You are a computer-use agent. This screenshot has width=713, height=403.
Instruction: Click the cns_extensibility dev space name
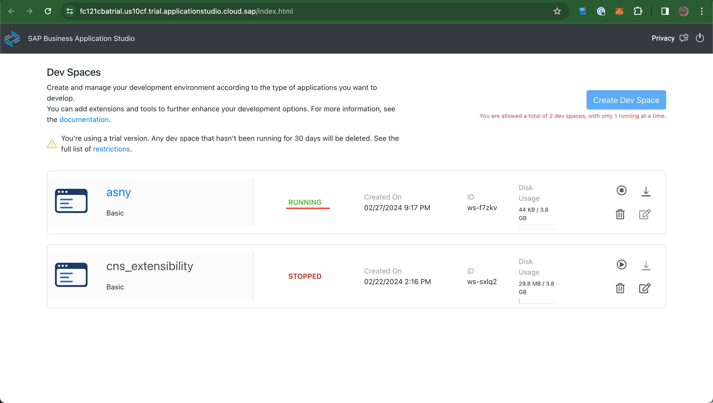coord(150,266)
